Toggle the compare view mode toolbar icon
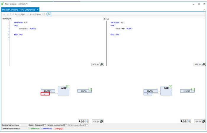Image resolution: width=207 pixels, height=133 pixels. point(49,14)
